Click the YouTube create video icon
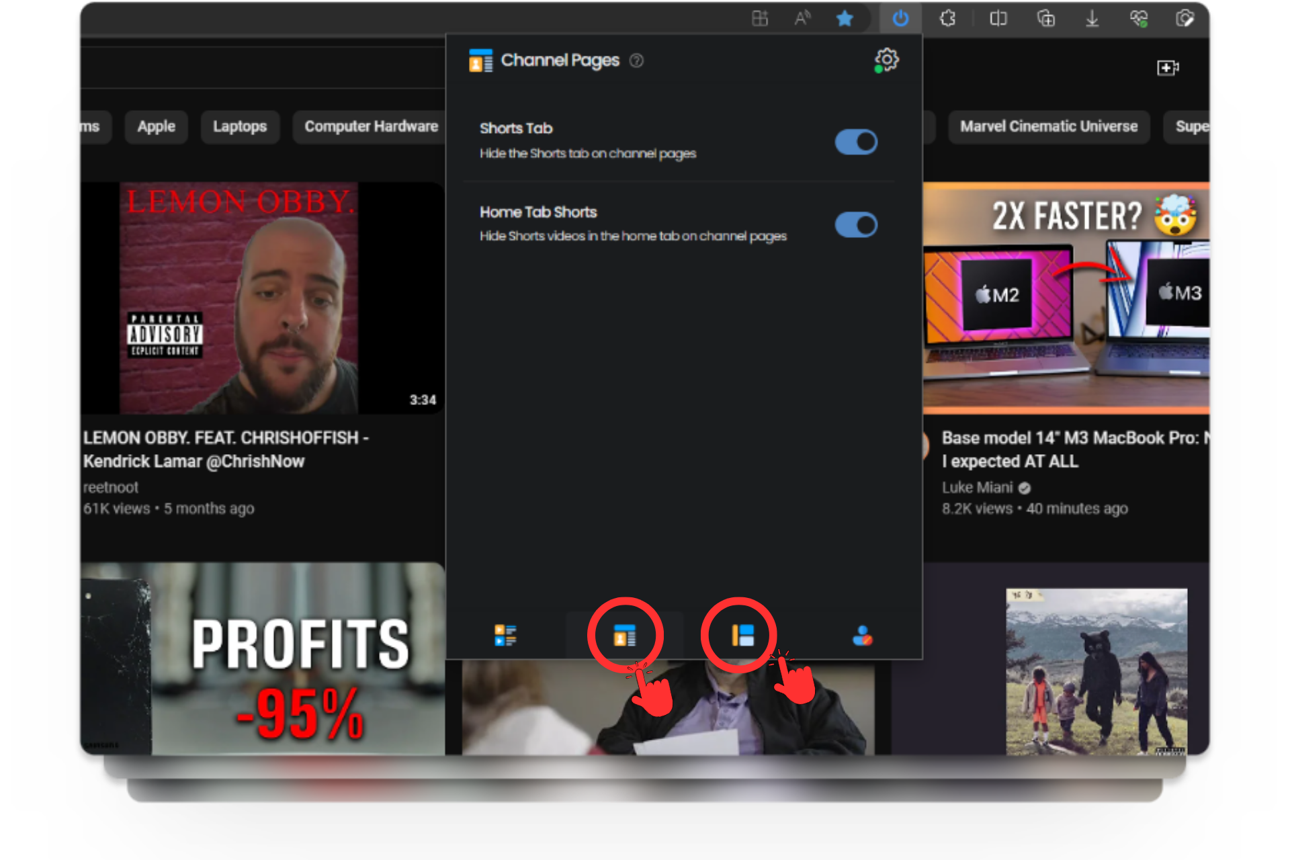The image size is (1290, 860). 1168,67
